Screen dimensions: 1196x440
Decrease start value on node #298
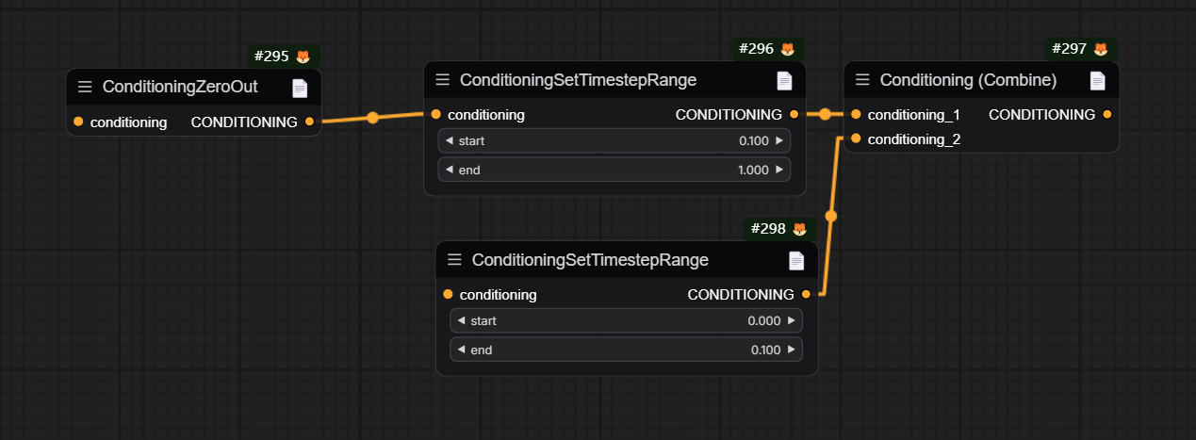point(461,320)
